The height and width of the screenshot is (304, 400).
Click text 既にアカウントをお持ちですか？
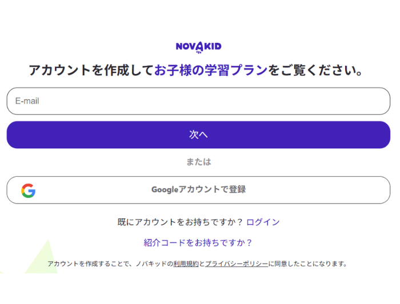pos(180,222)
